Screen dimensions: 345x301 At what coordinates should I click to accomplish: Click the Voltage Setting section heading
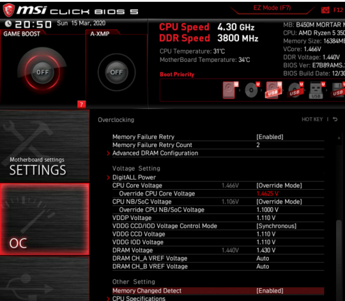pos(136,168)
